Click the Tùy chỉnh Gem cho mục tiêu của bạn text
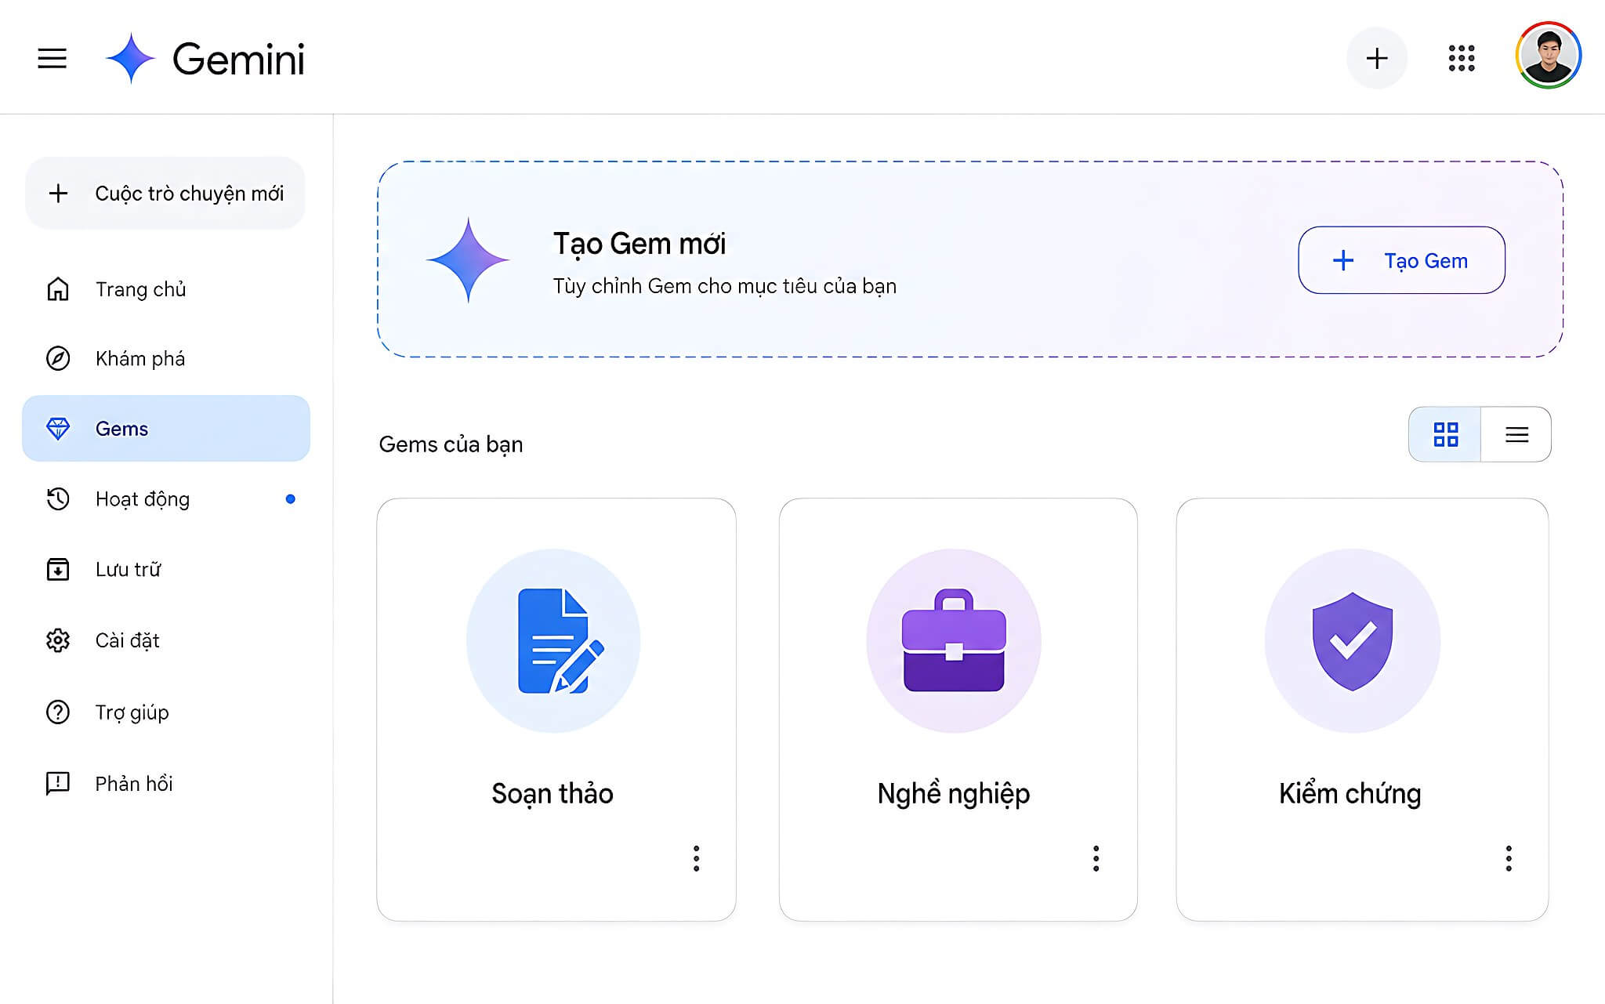This screenshot has height=1004, width=1605. coord(725,286)
